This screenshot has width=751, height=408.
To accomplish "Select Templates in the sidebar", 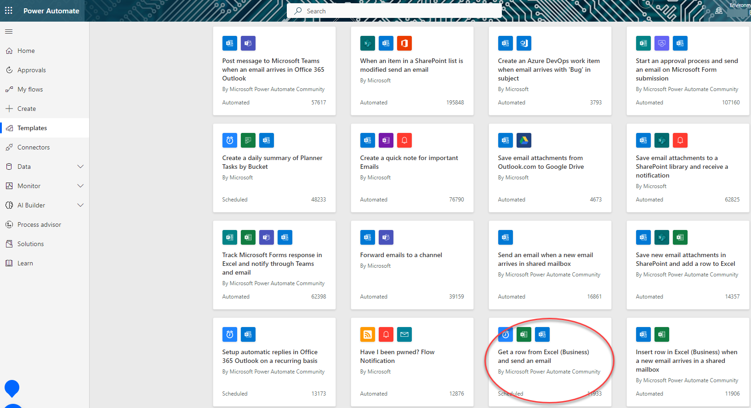I will coord(45,128).
